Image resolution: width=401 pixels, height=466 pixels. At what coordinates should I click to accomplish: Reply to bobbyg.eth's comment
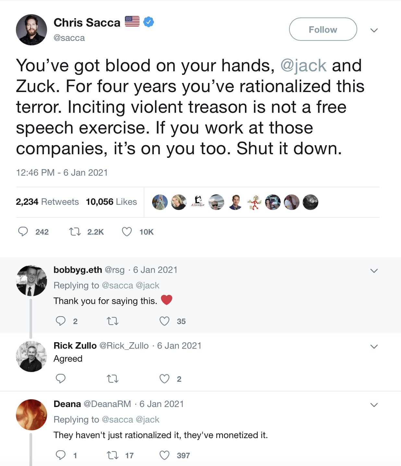[x=61, y=321]
